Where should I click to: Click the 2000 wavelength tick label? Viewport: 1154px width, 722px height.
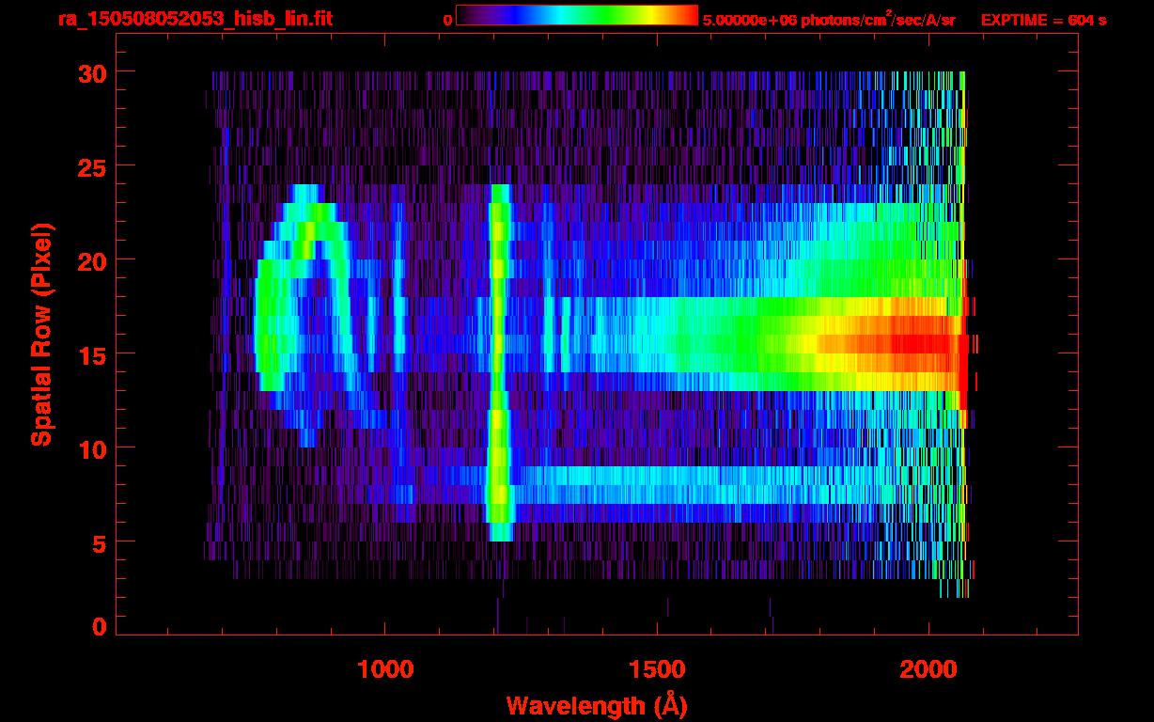[x=928, y=669]
